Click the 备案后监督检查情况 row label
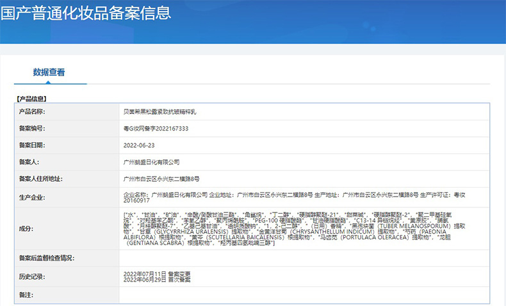This screenshot has width=506, height=306. click(47, 258)
